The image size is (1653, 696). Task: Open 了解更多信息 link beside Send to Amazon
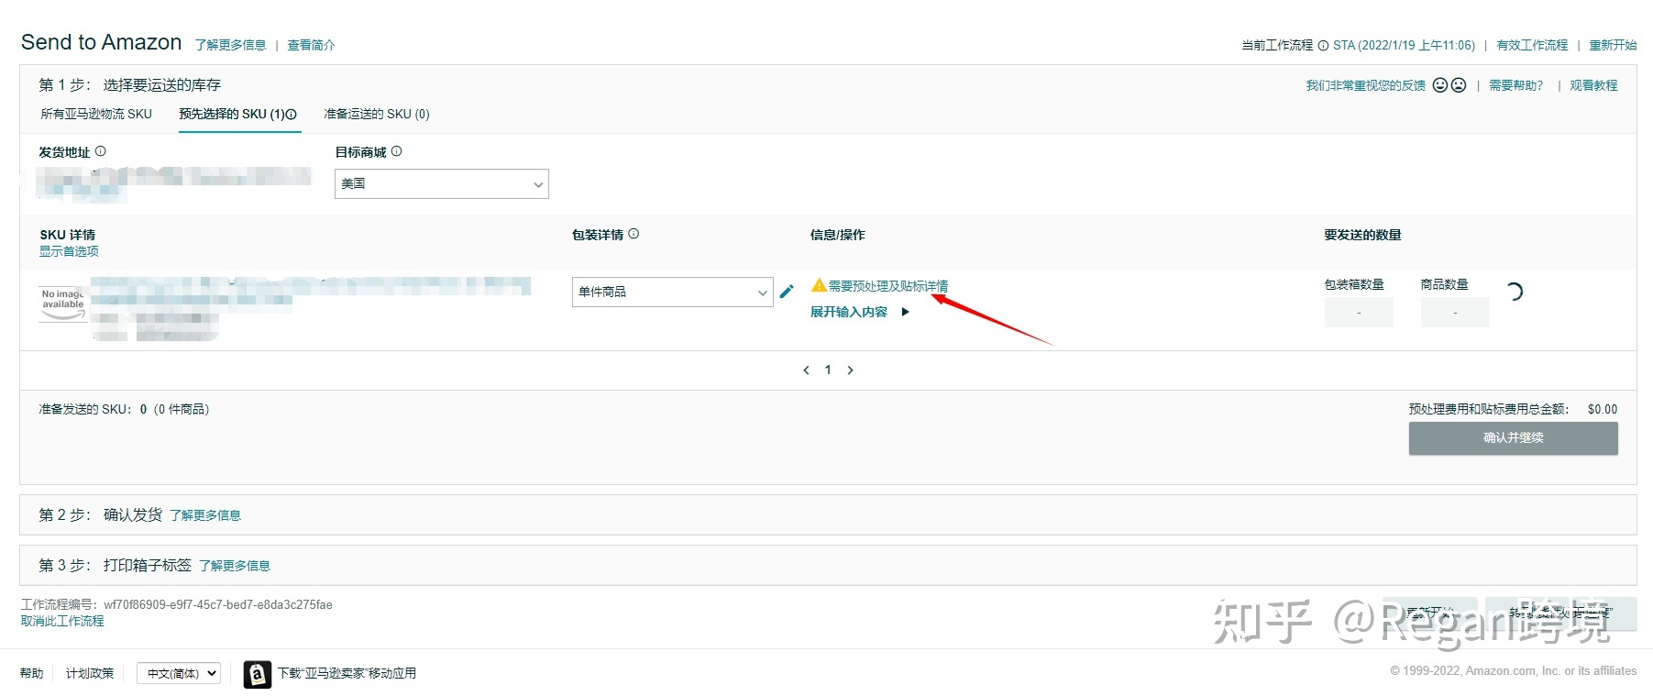230,45
